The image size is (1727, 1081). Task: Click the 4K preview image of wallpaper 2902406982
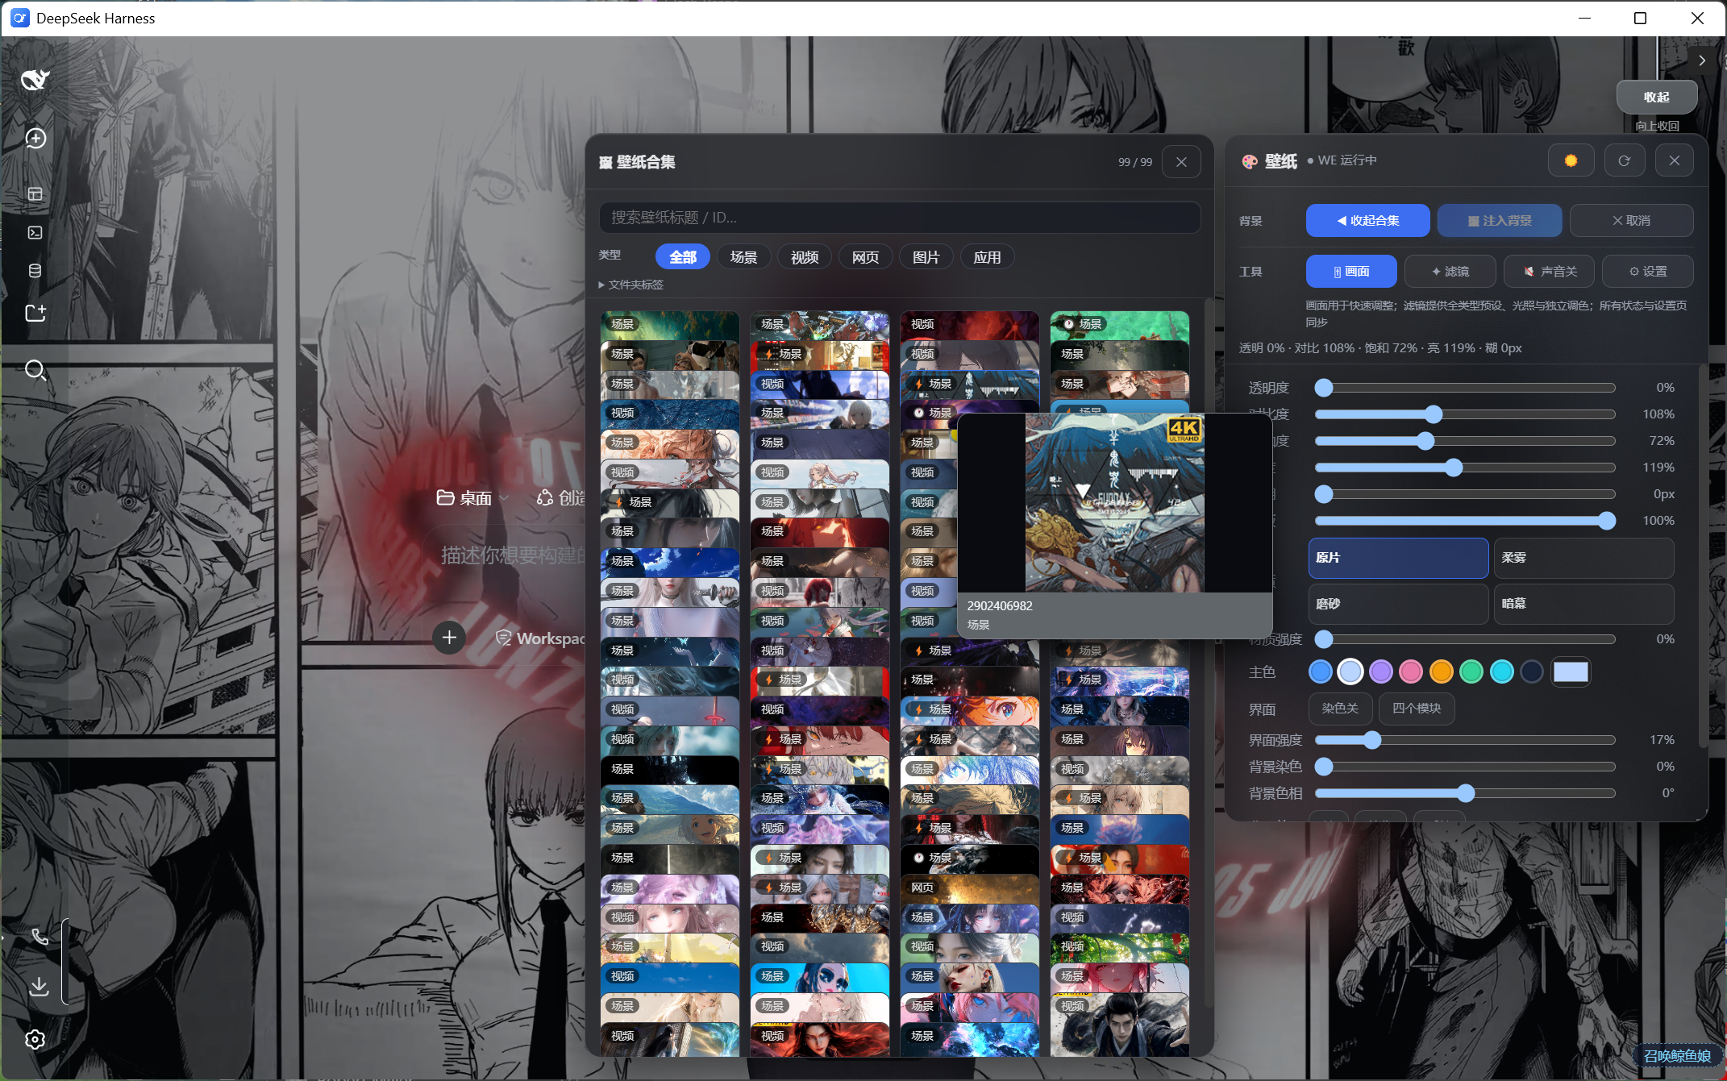point(1114,503)
